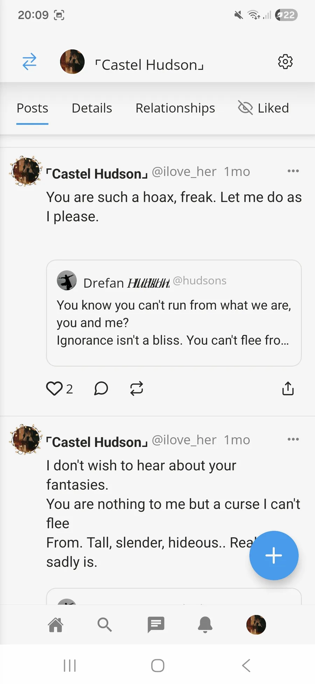View notifications via bell icon
315x684 pixels.
pos(205,625)
